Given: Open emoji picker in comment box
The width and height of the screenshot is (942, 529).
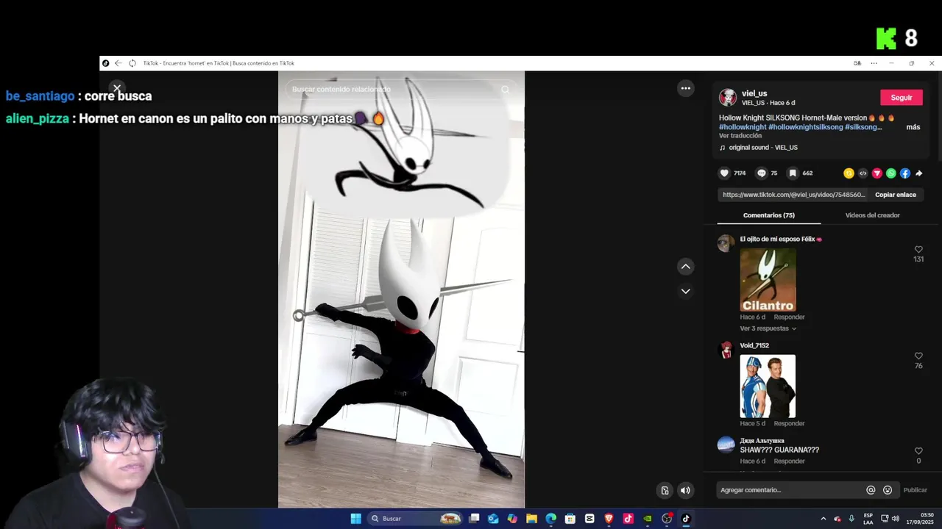Looking at the screenshot, I should tap(888, 490).
